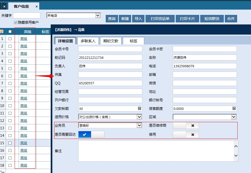Click inside the 会员卡号 input field

click(x=109, y=49)
